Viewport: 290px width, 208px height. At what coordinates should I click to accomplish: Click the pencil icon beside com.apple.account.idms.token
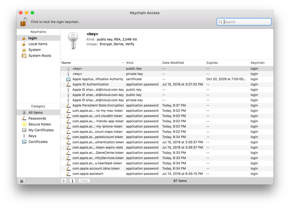pos(68,168)
